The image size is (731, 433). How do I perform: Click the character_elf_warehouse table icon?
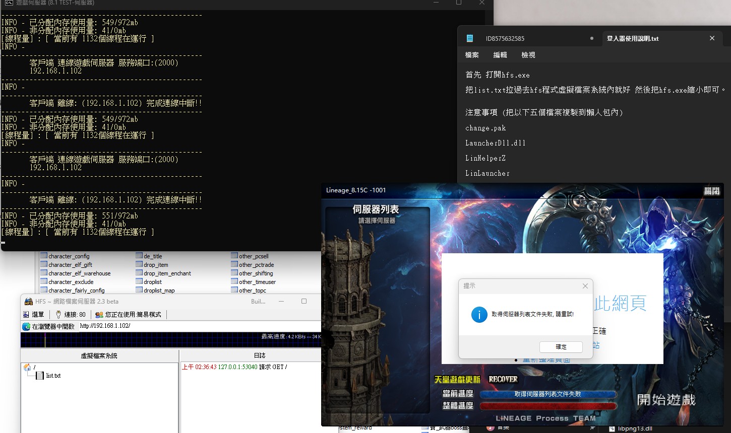pos(44,273)
